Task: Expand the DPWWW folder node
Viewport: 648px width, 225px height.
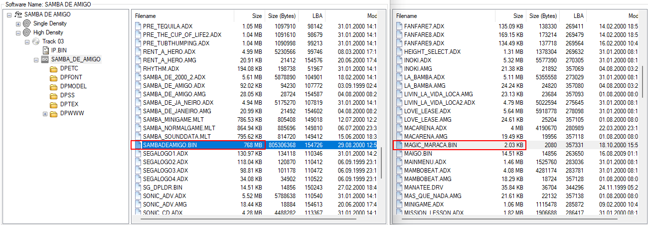Action: [45, 113]
